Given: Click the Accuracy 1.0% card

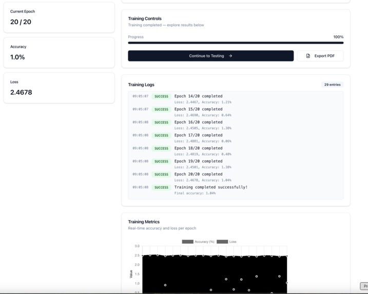Looking at the screenshot, I should coord(59,52).
